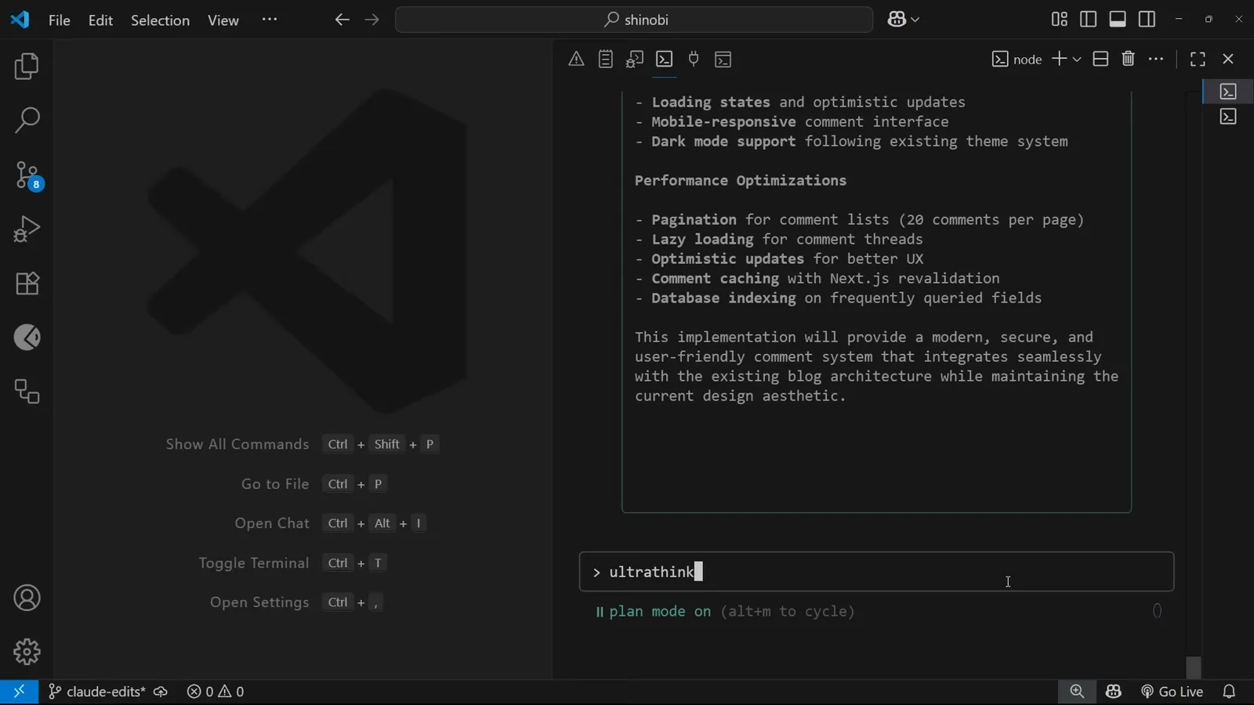Open remote window indicator in status bar
This screenshot has width=1254, height=705.
19,692
